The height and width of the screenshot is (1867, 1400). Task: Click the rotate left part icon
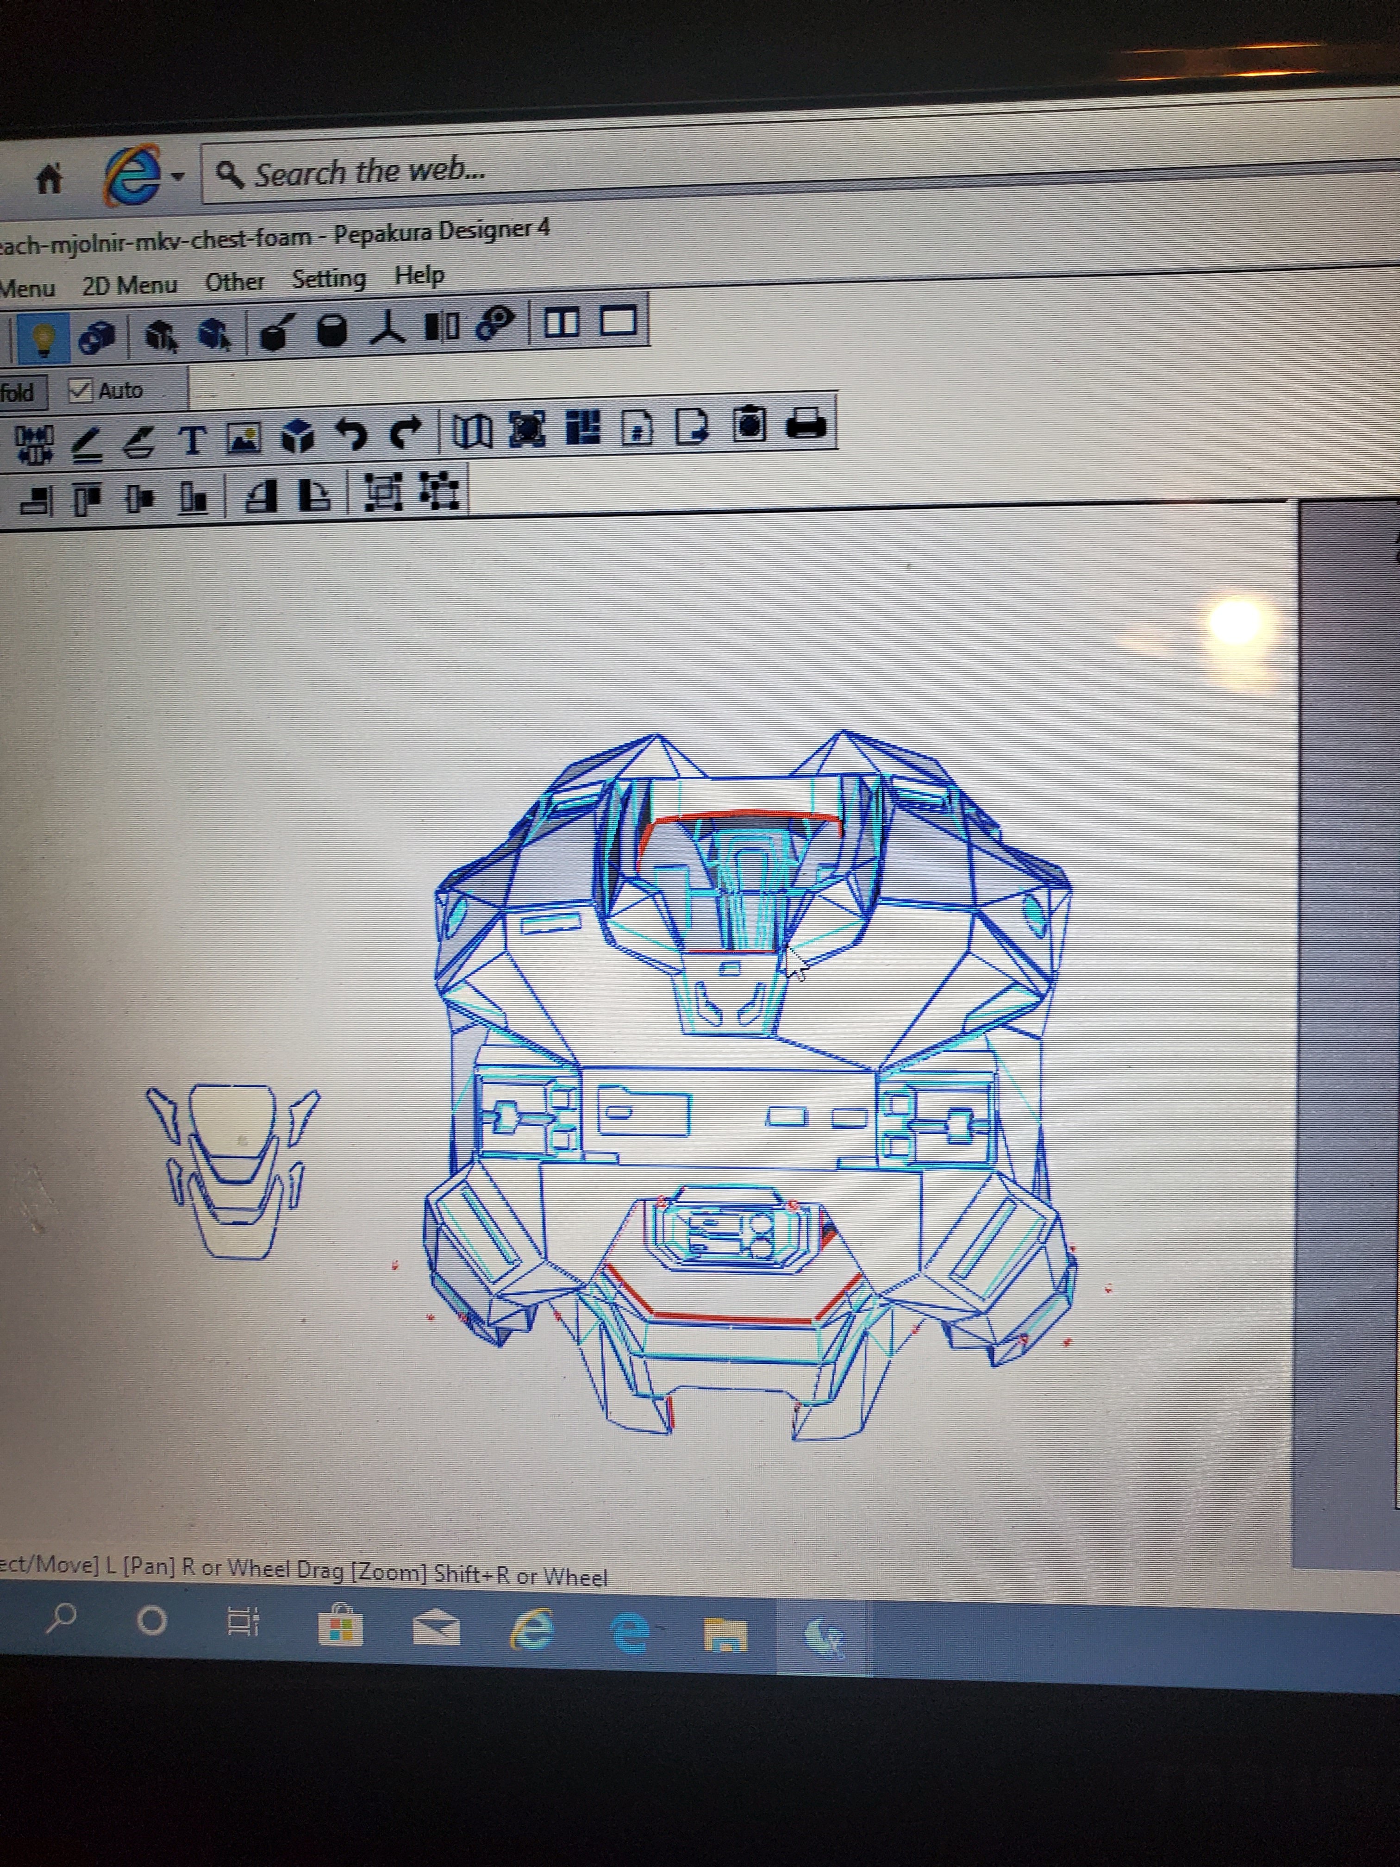coord(261,496)
